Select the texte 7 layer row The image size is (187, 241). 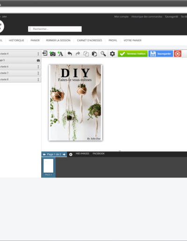20,73
